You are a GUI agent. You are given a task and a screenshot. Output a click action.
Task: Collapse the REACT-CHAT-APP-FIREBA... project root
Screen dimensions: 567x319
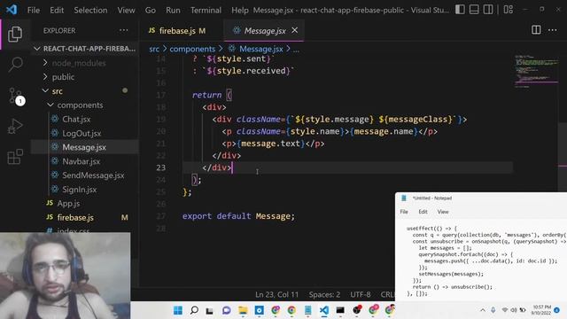[x=85, y=49]
